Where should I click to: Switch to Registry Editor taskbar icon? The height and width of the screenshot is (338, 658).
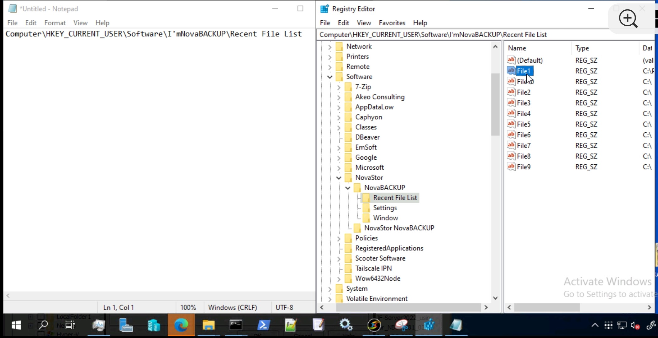429,325
